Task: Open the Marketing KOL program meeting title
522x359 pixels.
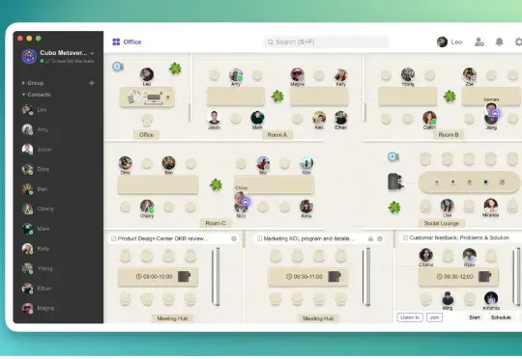Action: [x=309, y=238]
